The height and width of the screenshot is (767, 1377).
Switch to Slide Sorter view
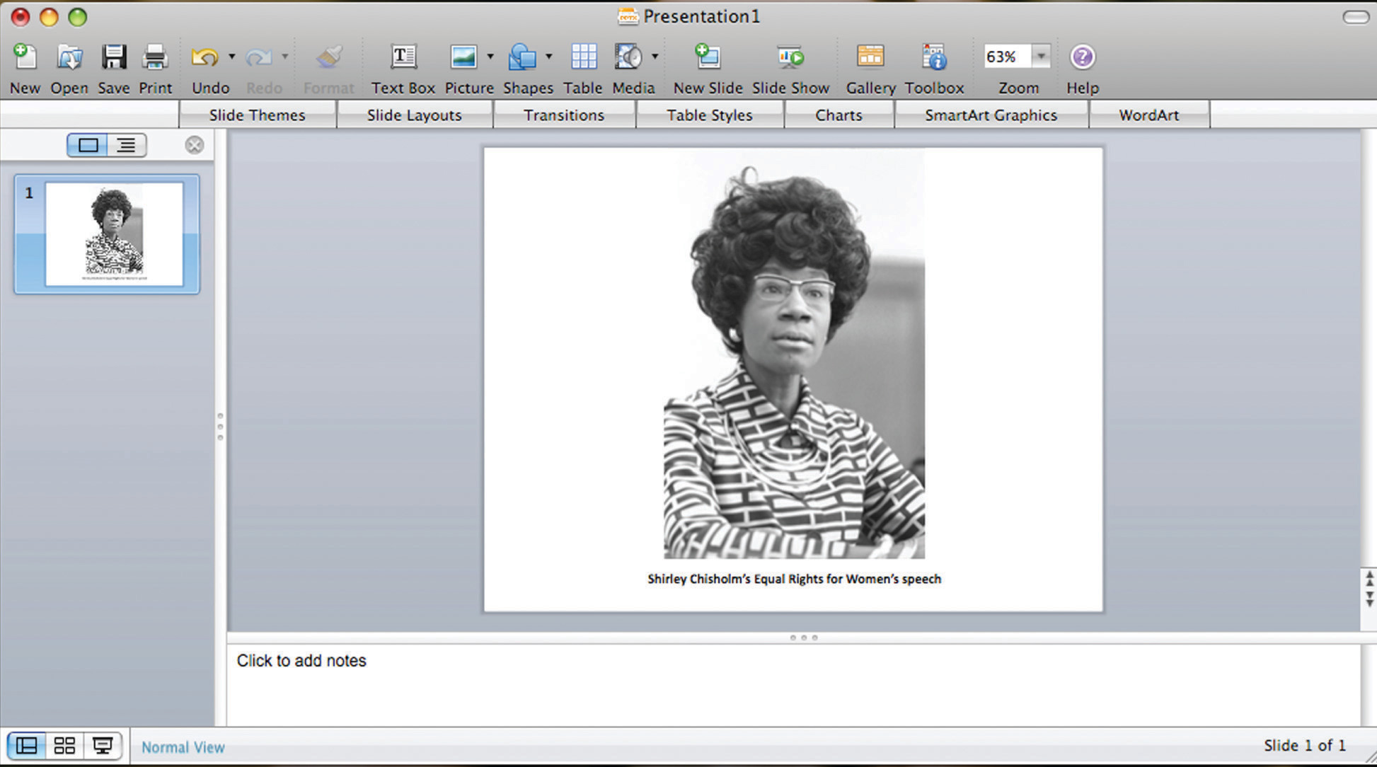[64, 746]
